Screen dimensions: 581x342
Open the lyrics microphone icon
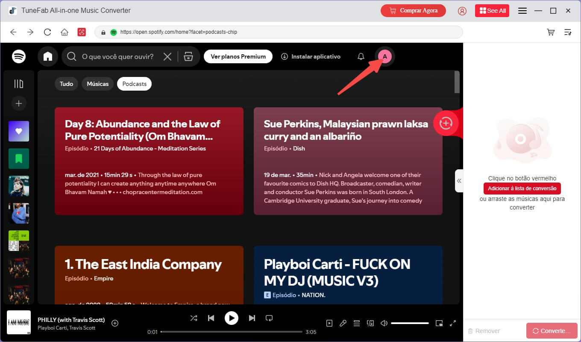click(x=343, y=323)
